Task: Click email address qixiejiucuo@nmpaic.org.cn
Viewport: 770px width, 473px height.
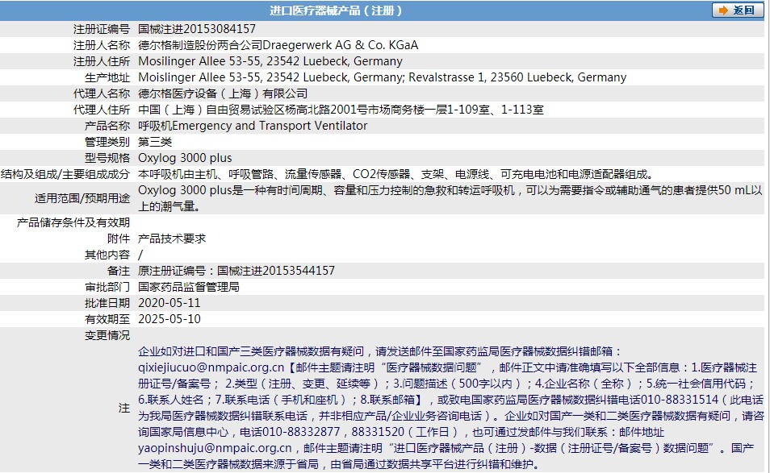Action: [x=211, y=367]
